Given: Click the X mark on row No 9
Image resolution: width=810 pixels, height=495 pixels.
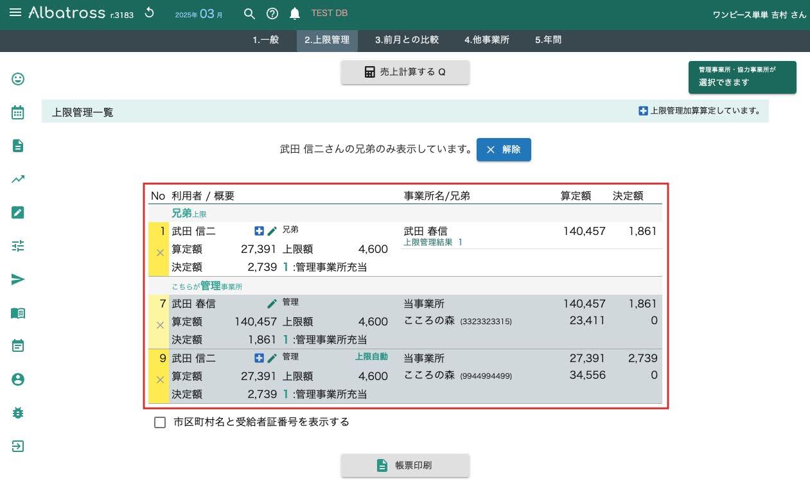Looking at the screenshot, I should (160, 380).
